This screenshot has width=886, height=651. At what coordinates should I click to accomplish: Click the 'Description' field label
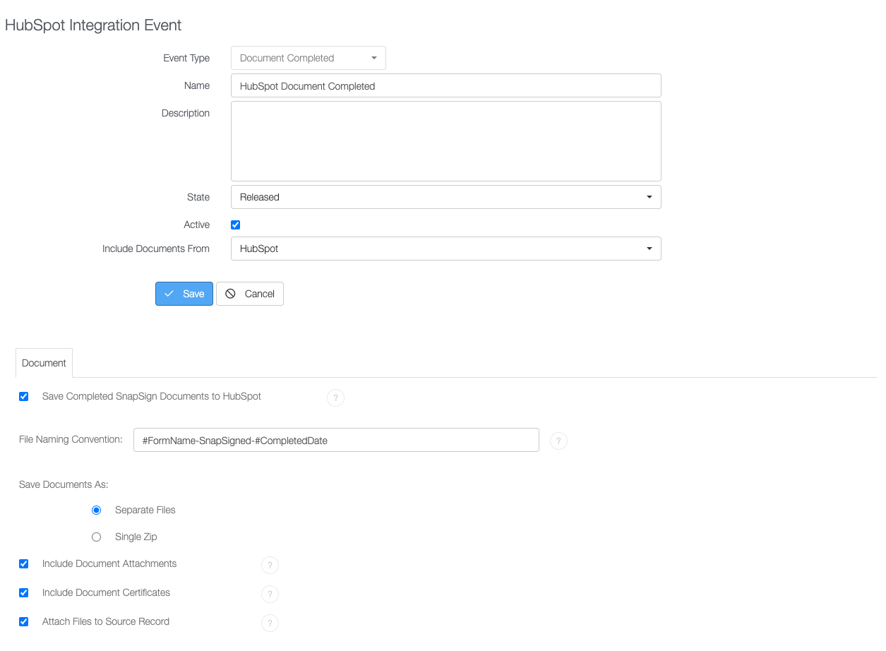tap(186, 113)
